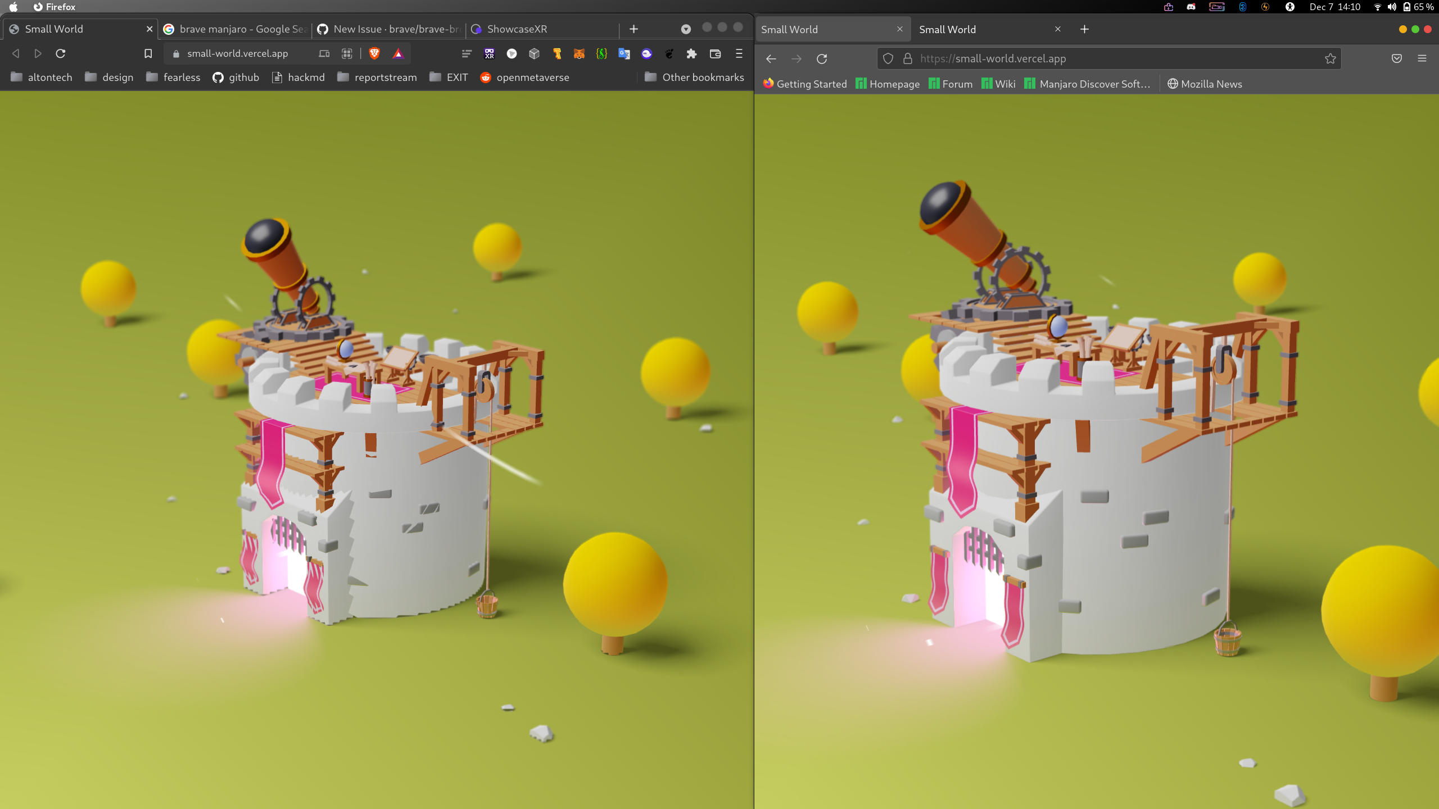The height and width of the screenshot is (809, 1439).
Task: Click the puzzle-piece extensions icon in Brave
Action: coord(691,53)
